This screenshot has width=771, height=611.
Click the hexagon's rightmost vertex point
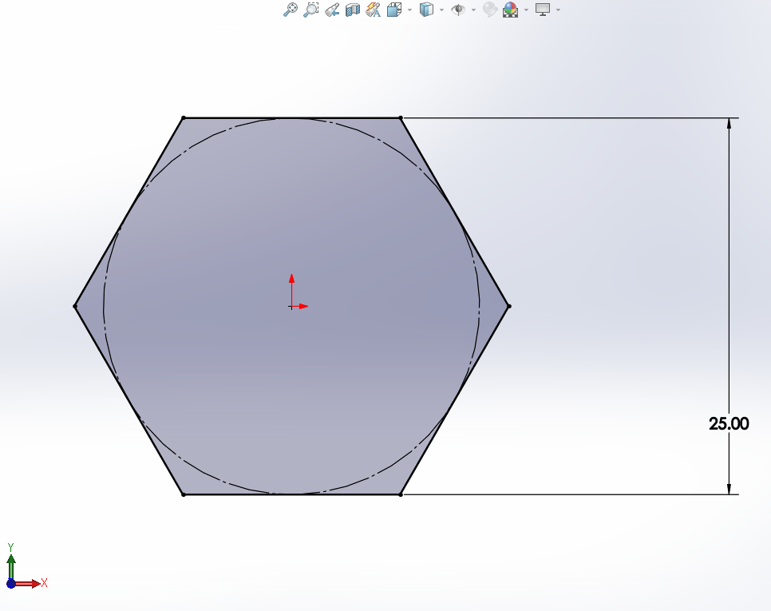(509, 306)
